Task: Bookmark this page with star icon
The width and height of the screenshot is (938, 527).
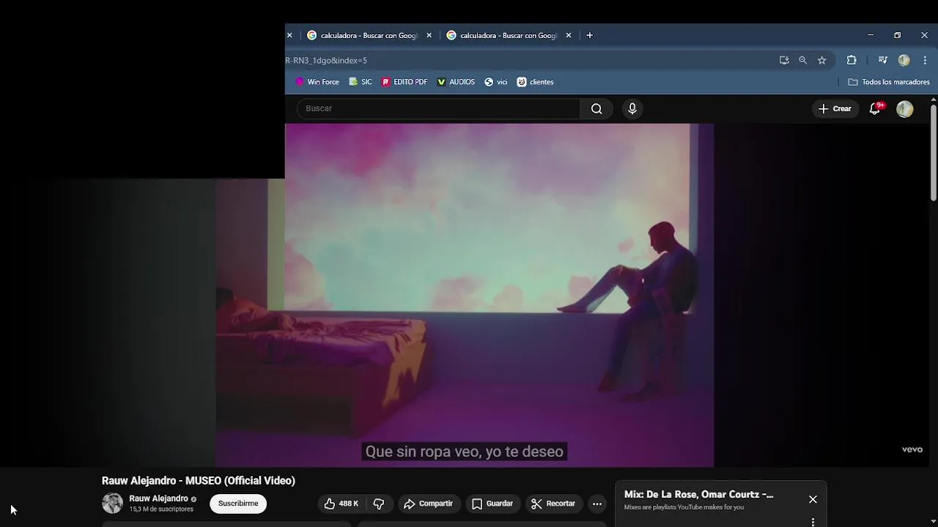Action: tap(822, 61)
